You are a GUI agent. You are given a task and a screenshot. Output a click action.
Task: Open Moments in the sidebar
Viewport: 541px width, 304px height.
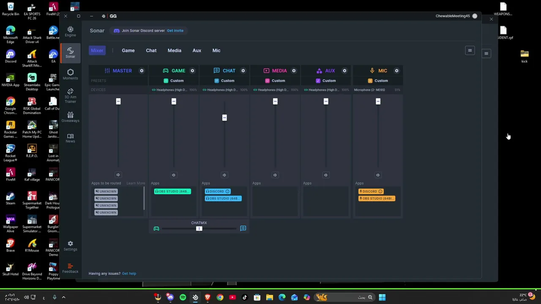tap(70, 74)
